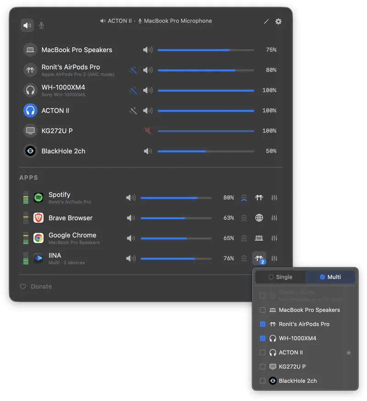Image resolution: width=367 pixels, height=401 pixels.
Task: Switch to the output devices speaker tab
Action: tap(27, 25)
